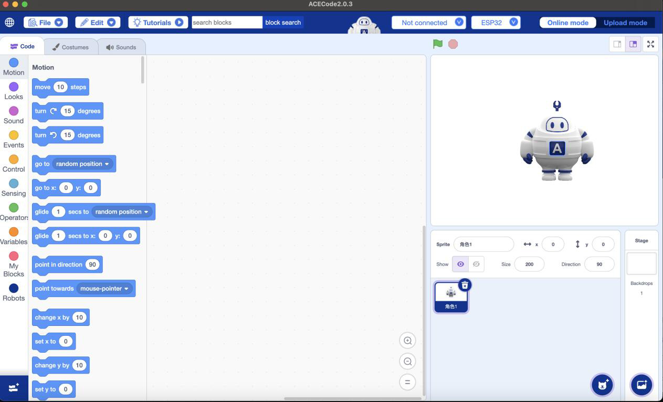
Task: Click the block search button
Action: tap(283, 23)
